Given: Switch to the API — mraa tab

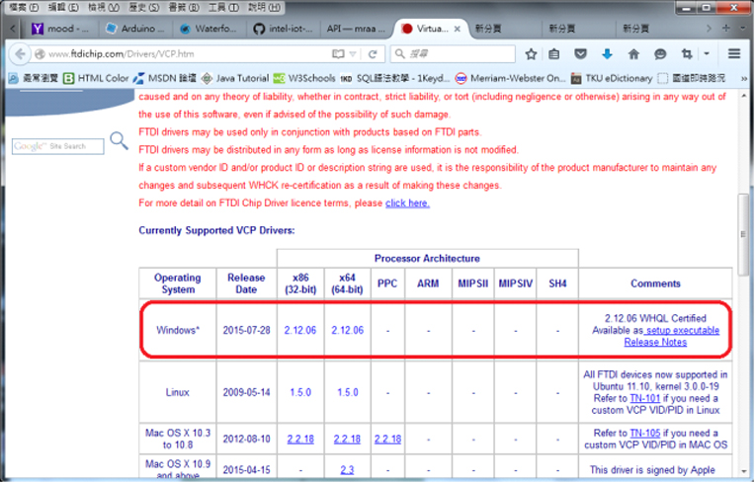Looking at the screenshot, I should [357, 29].
